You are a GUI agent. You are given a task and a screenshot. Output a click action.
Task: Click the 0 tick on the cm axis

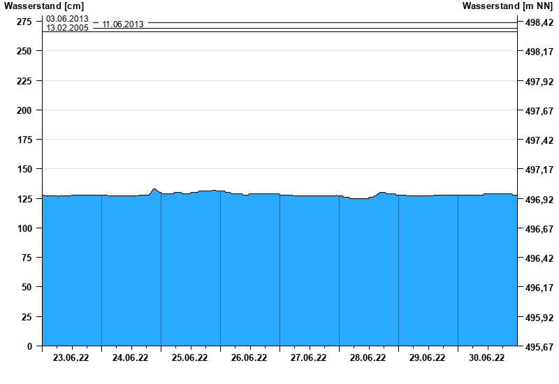pyautogui.click(x=29, y=346)
